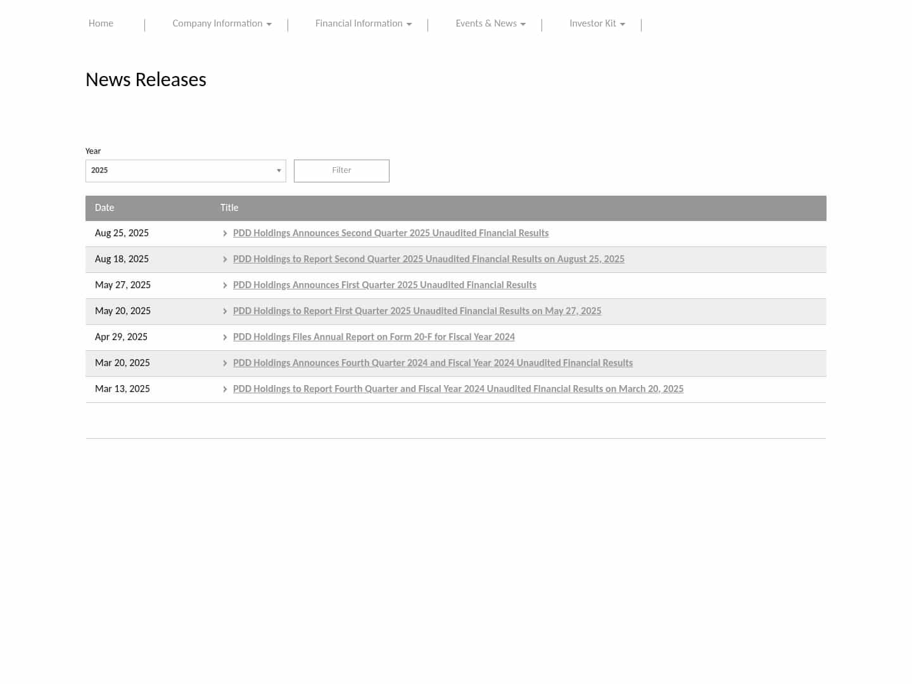Open the Financial Information menu

[x=364, y=23]
